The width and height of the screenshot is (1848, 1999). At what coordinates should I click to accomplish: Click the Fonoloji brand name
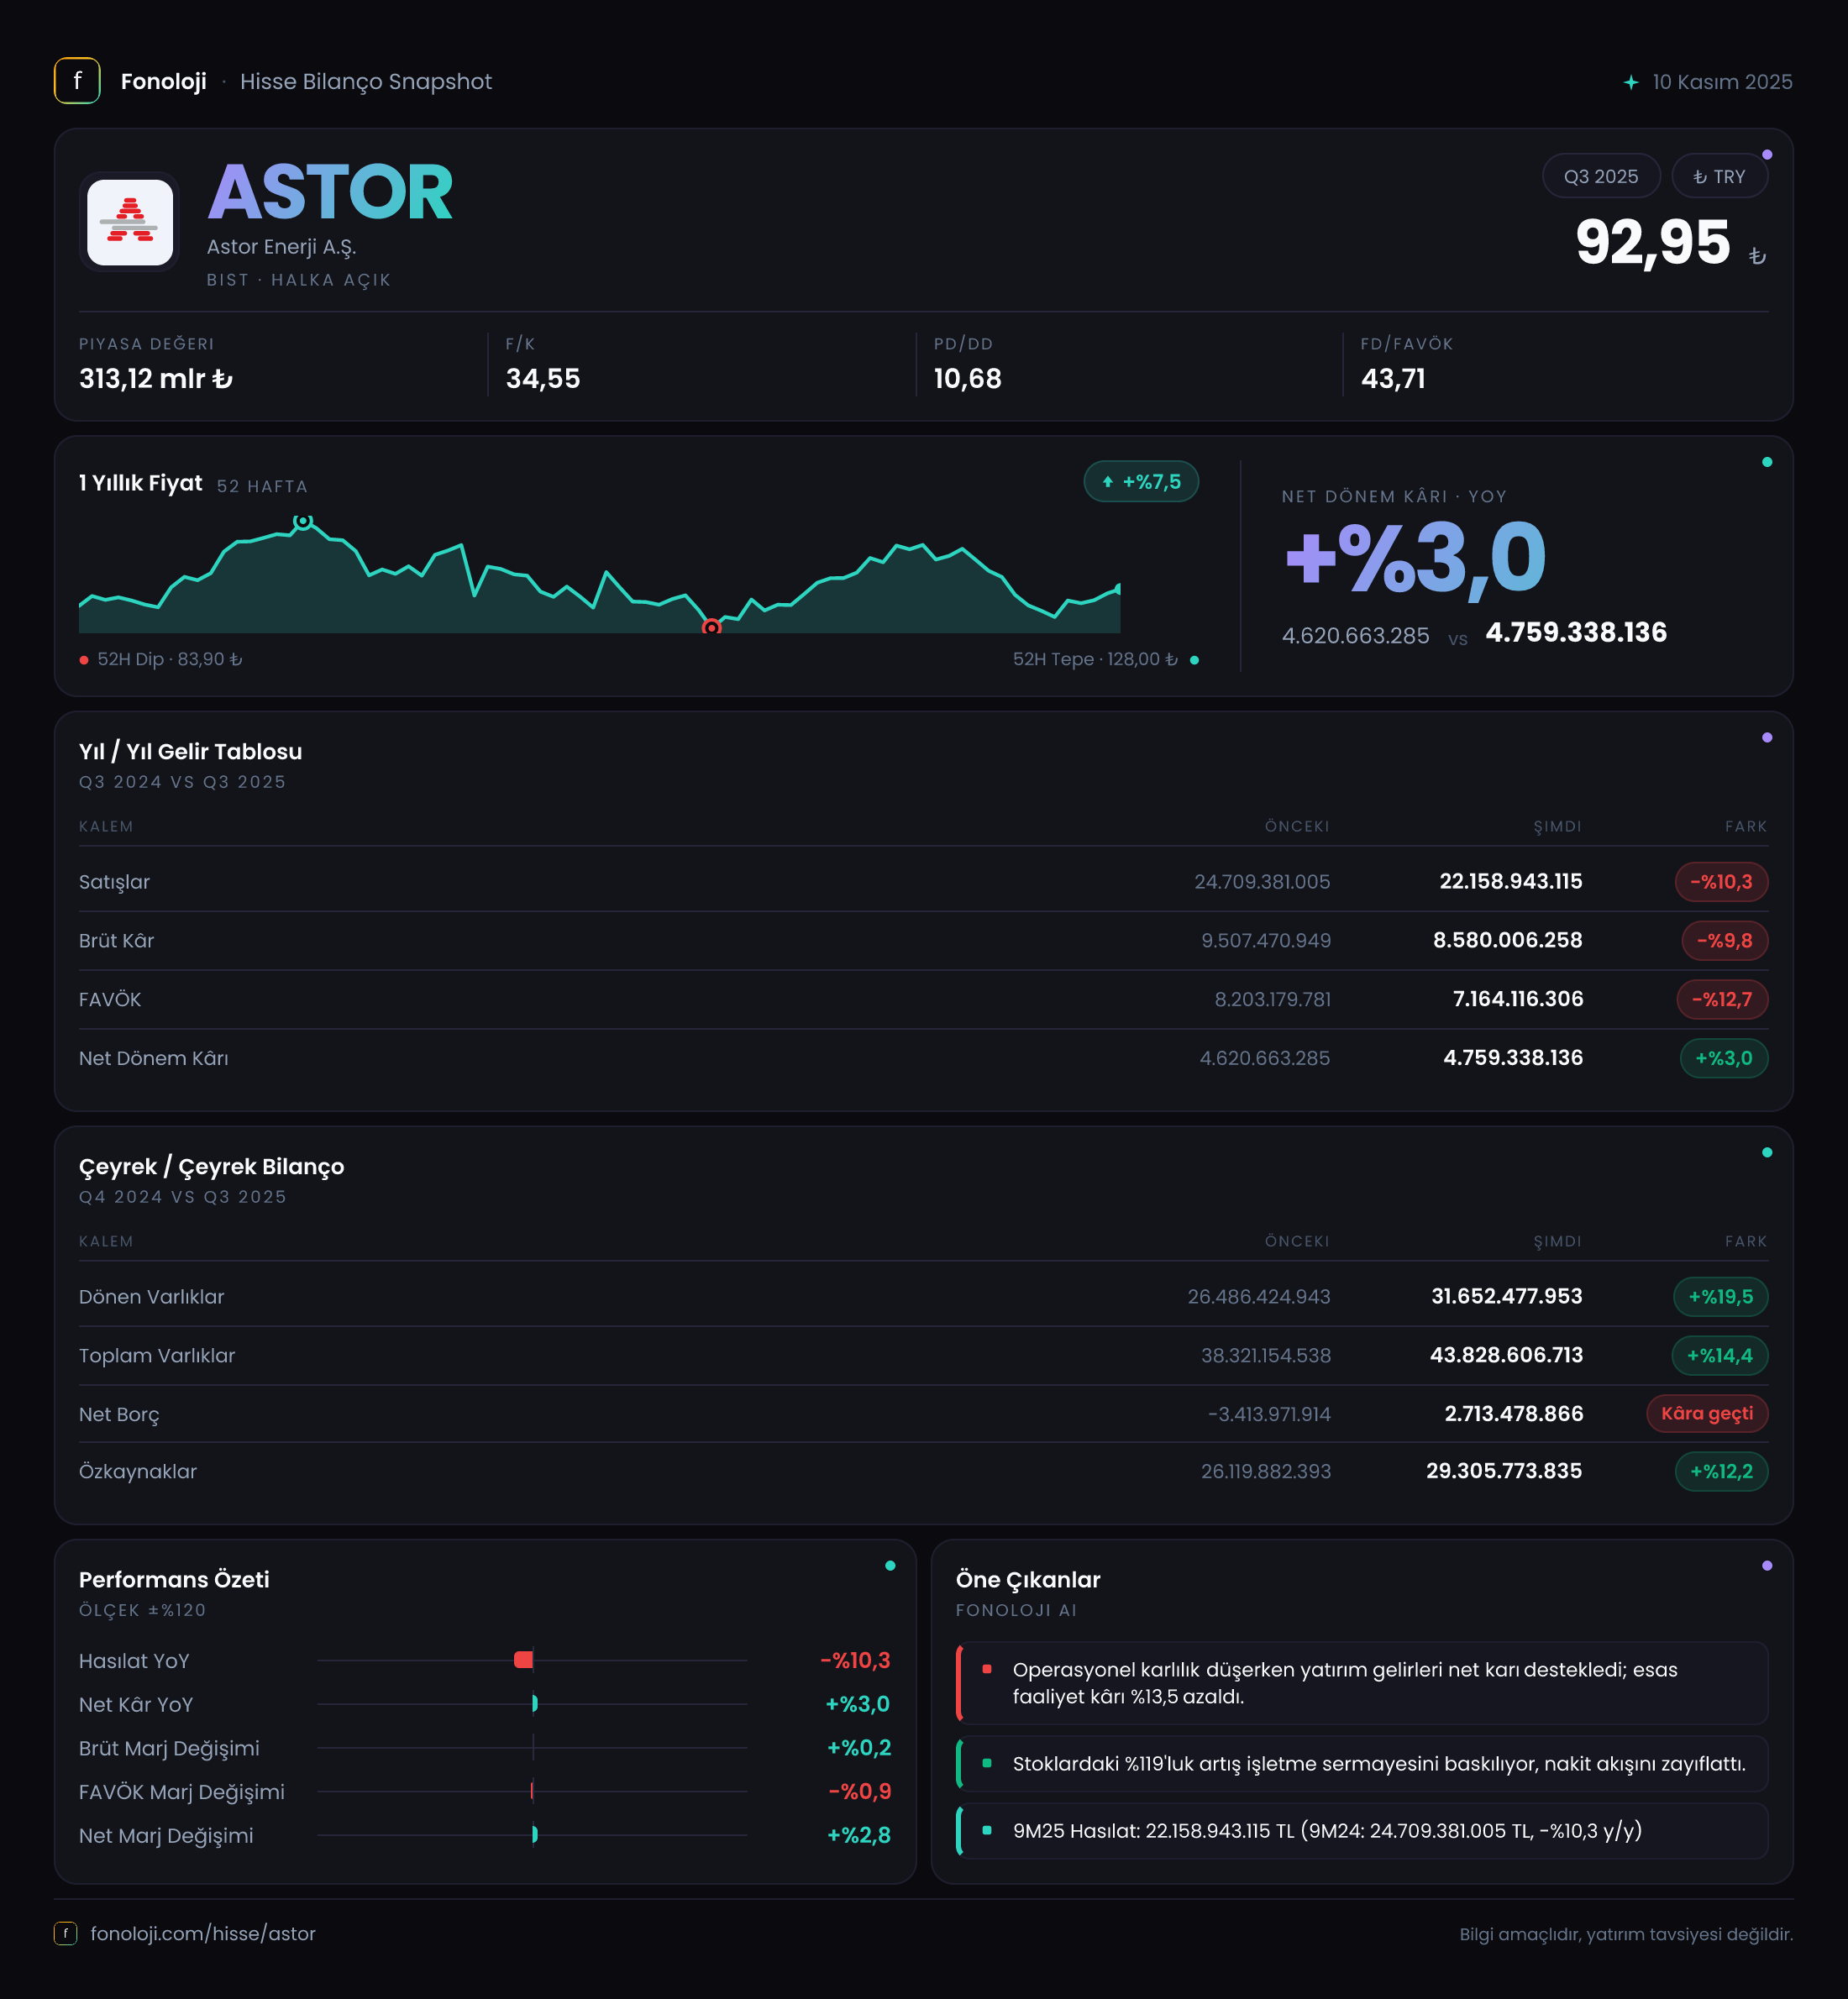click(164, 82)
